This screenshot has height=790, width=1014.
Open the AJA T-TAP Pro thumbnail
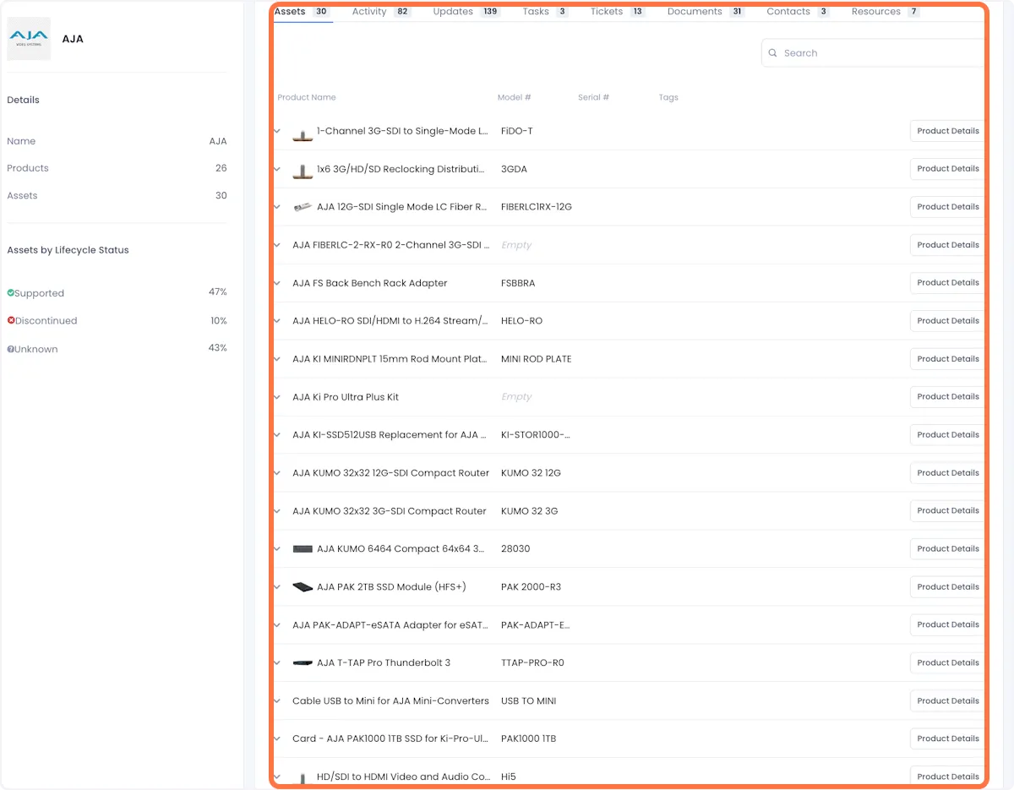click(303, 663)
